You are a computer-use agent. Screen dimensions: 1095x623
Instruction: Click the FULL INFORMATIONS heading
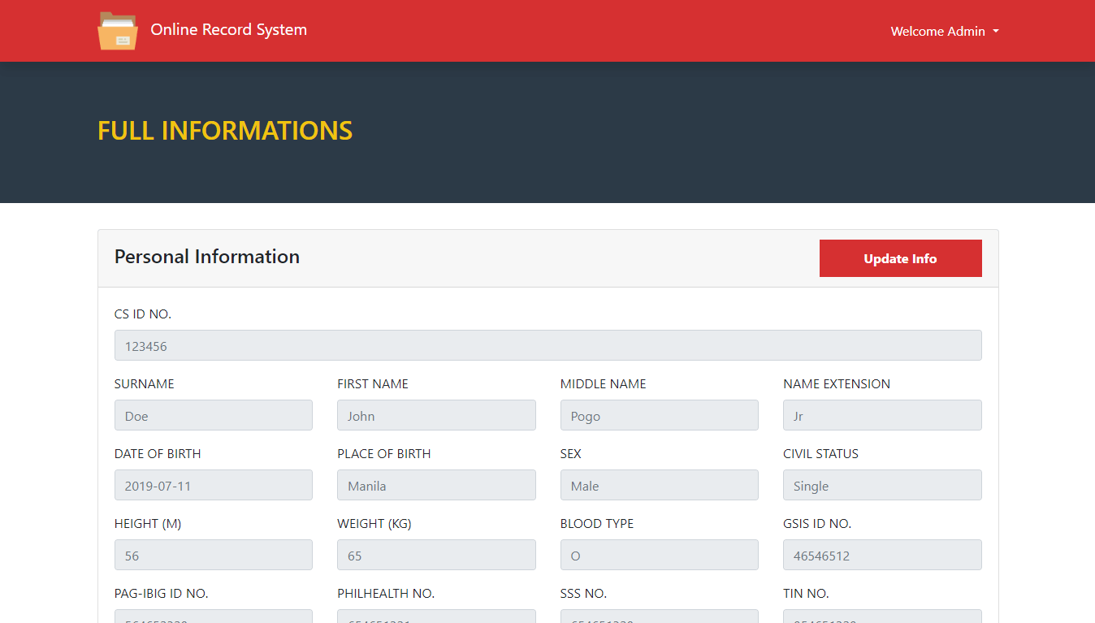(225, 131)
